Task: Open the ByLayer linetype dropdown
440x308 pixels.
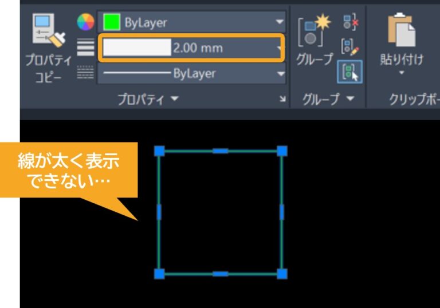Action: 280,74
